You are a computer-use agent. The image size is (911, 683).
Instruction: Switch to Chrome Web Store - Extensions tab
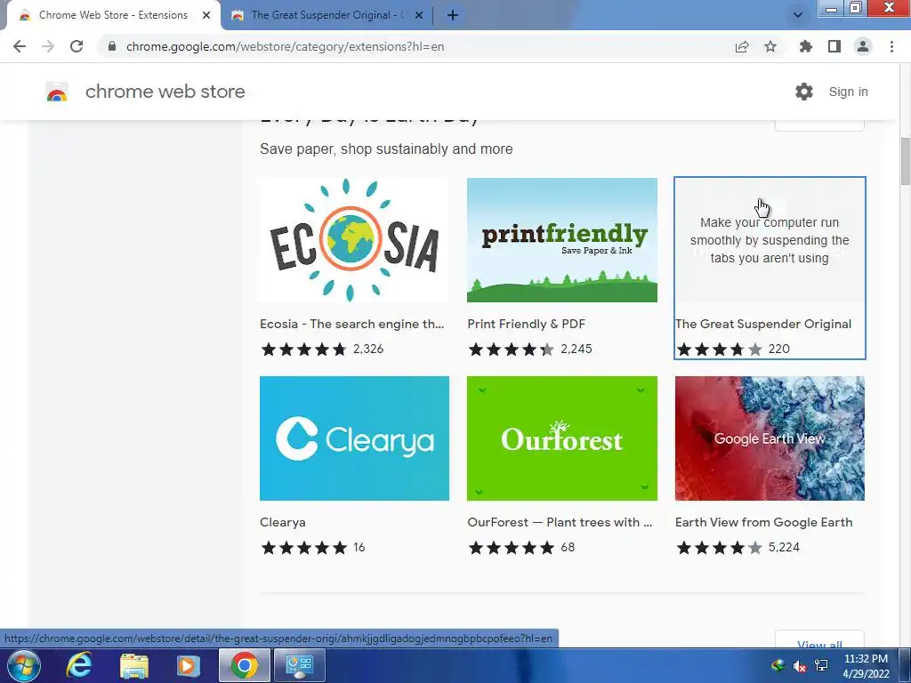click(113, 15)
